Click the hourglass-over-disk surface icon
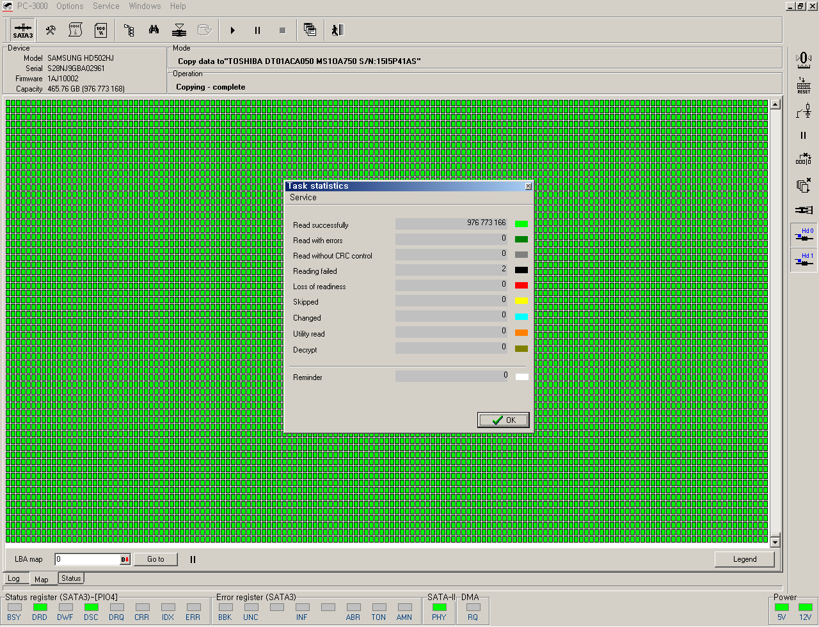This screenshot has width=819, height=627. [x=179, y=30]
